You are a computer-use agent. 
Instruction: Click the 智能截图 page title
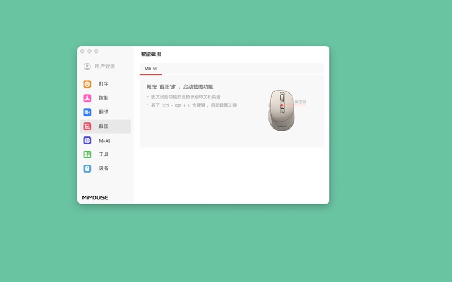pyautogui.click(x=151, y=55)
